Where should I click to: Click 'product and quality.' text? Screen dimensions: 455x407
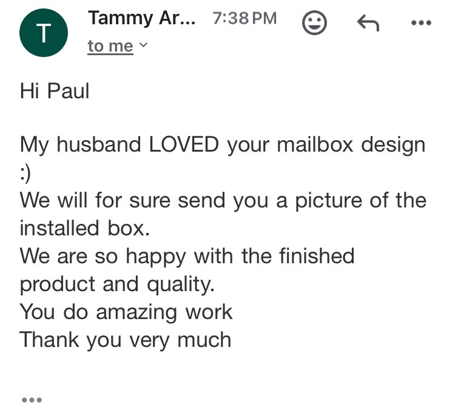[x=118, y=283]
